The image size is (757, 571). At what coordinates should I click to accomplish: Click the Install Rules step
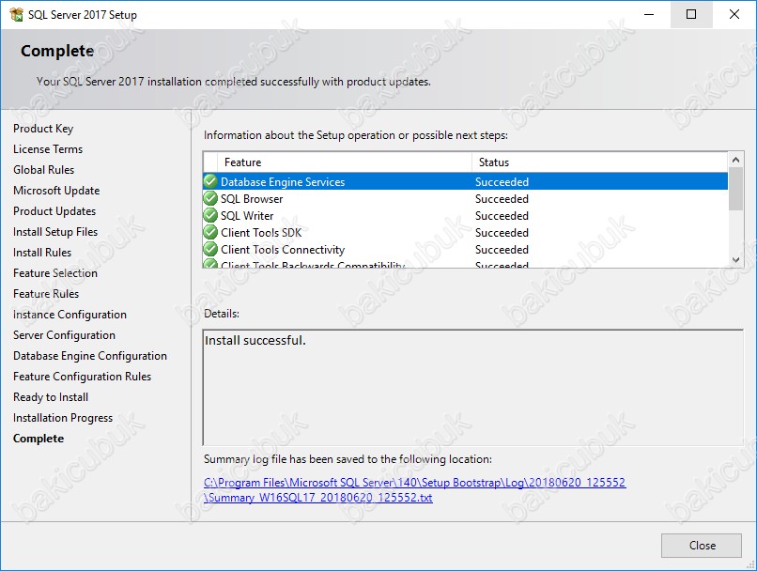(42, 253)
